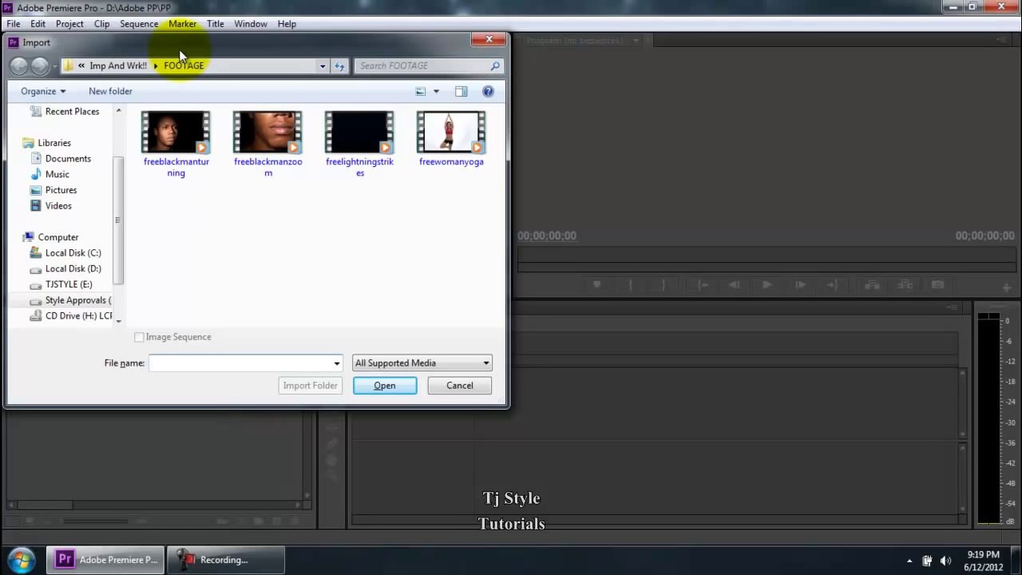This screenshot has height=575, width=1022.
Task: Select TJSTYLE (E:) drive
Action: click(x=69, y=285)
